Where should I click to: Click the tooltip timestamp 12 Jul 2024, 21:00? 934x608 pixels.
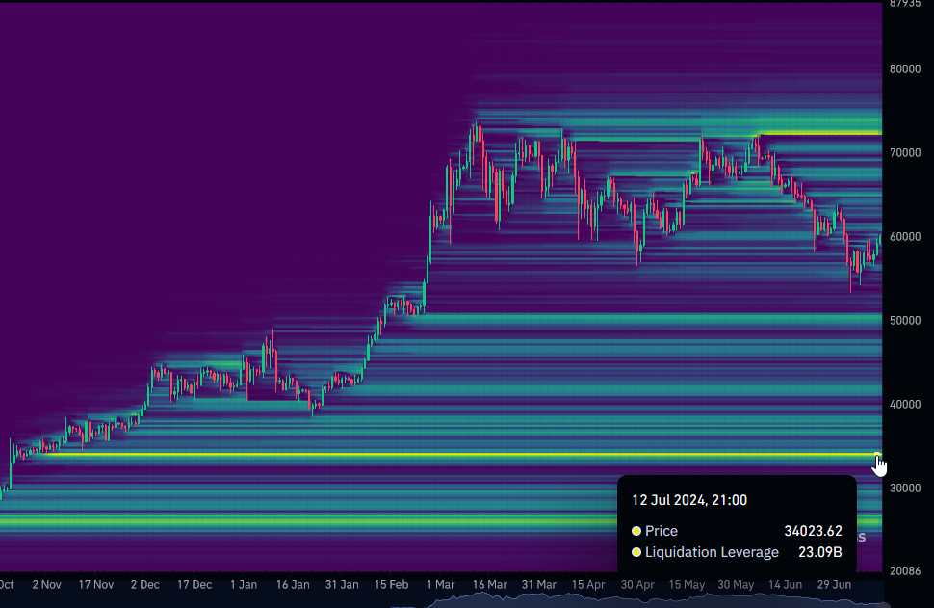click(689, 500)
